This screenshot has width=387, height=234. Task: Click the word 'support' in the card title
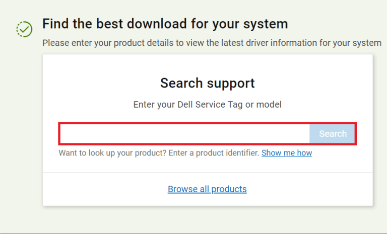click(x=231, y=84)
